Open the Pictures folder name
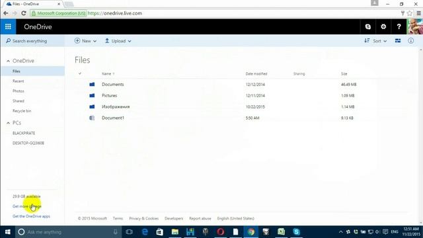The height and width of the screenshot is (238, 423). coord(109,95)
